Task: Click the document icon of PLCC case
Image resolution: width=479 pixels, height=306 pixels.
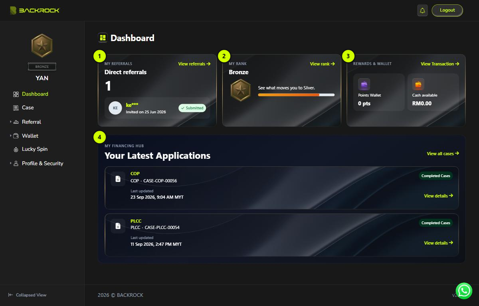Action: [118, 226]
